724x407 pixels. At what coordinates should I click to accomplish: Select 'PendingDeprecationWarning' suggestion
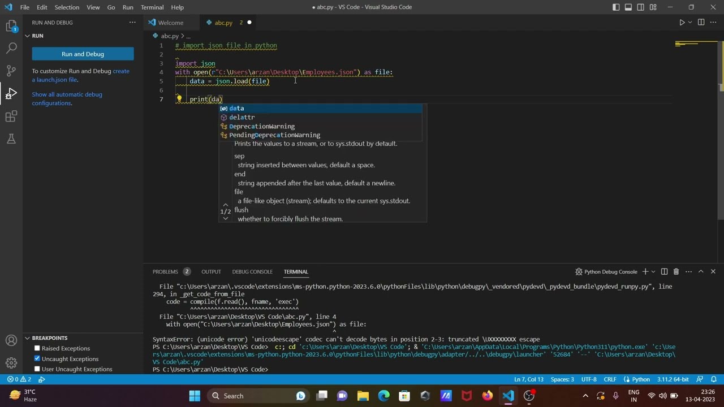pyautogui.click(x=320, y=135)
